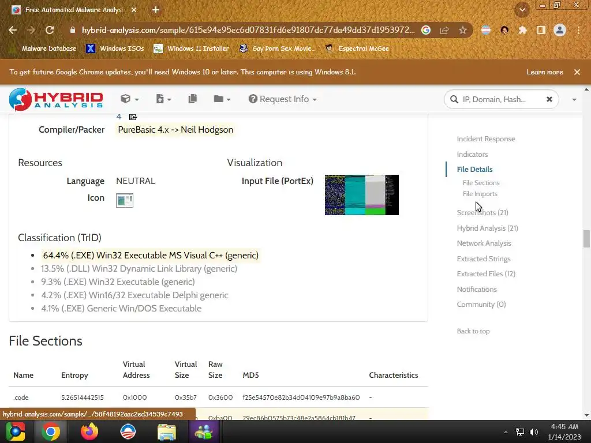Open Windows 11 Installer bookmark
Viewport: 591px width, 443px height.
tap(192, 48)
